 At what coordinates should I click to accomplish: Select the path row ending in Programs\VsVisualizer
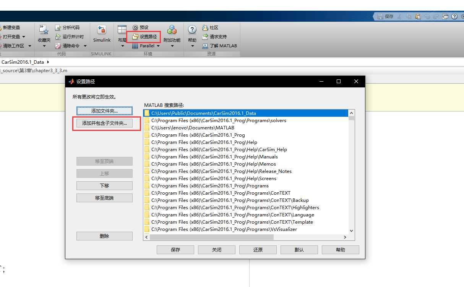click(246, 229)
